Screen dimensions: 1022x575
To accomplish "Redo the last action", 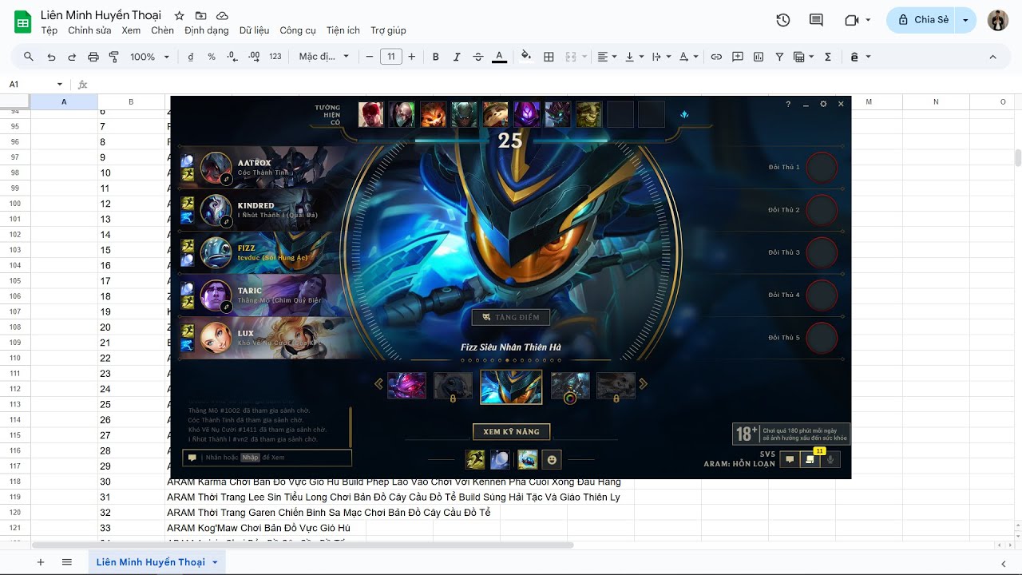I will (x=72, y=57).
